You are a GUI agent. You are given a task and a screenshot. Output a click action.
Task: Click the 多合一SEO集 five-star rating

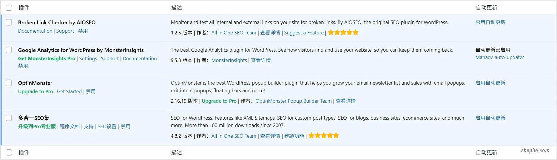[x=323, y=136]
